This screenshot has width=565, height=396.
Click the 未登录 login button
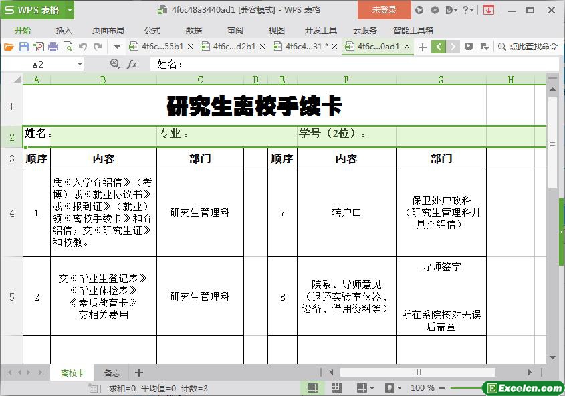[384, 10]
